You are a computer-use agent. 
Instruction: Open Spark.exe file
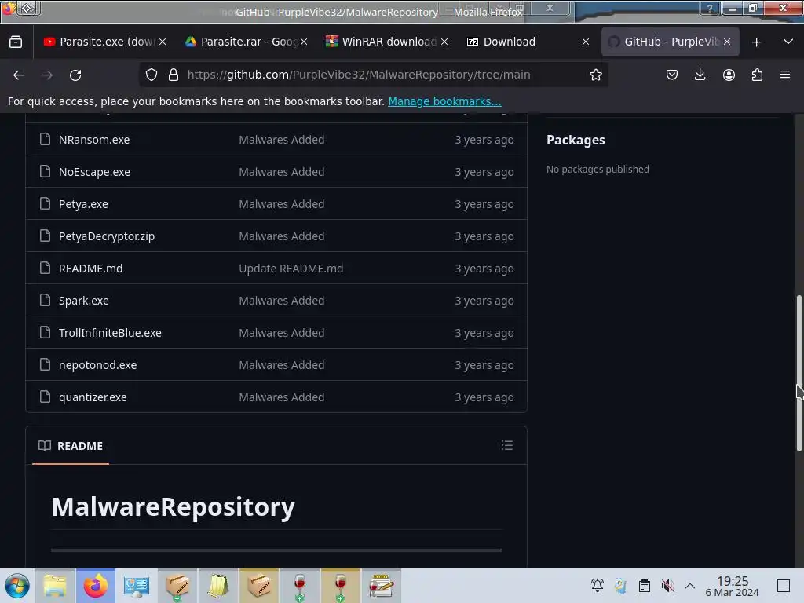click(x=83, y=301)
